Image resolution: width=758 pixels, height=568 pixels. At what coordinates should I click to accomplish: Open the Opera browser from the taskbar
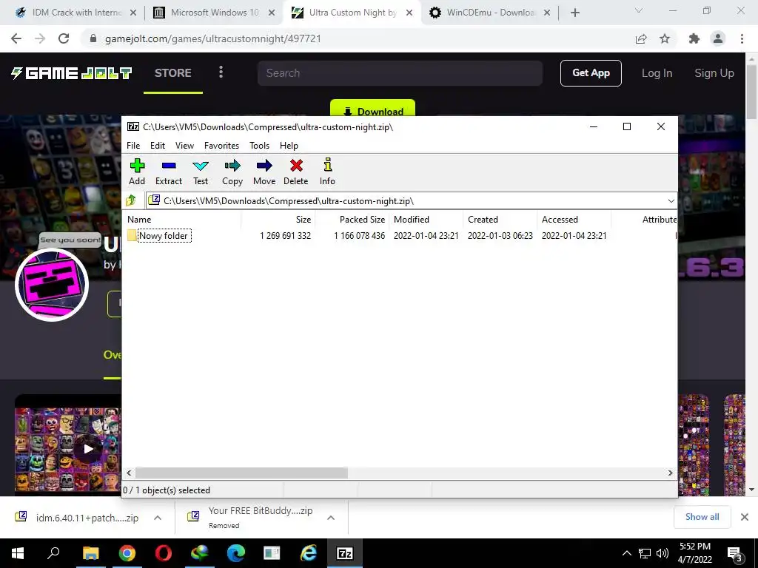(164, 553)
